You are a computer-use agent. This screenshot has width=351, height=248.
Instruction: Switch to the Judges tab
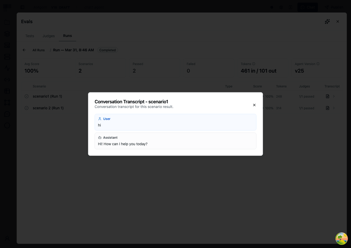pyautogui.click(x=48, y=36)
